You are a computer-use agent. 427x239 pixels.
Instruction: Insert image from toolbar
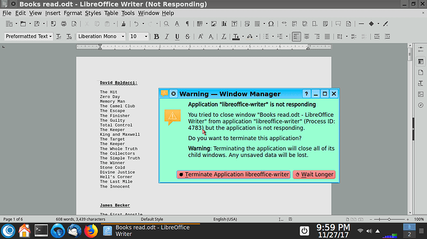(213, 24)
